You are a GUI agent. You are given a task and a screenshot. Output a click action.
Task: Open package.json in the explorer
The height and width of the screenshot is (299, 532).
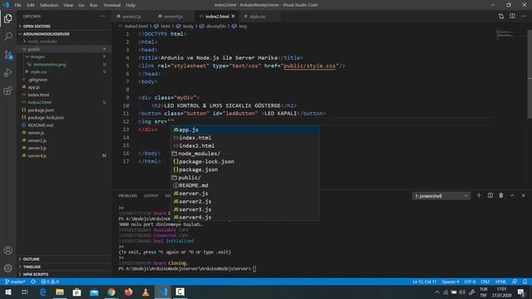click(41, 110)
